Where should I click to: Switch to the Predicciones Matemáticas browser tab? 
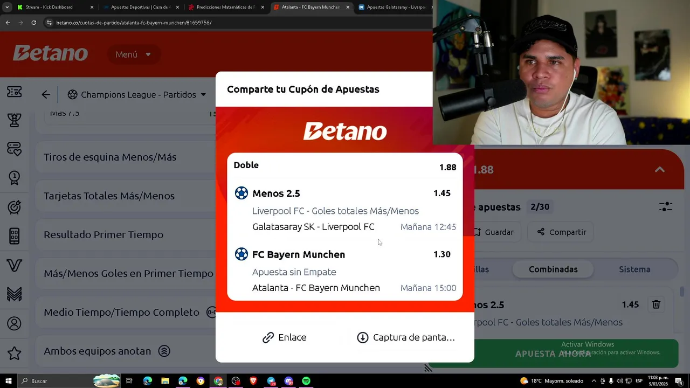point(225,8)
